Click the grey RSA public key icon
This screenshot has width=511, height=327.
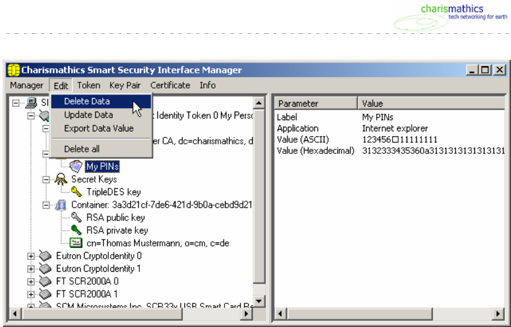point(76,217)
